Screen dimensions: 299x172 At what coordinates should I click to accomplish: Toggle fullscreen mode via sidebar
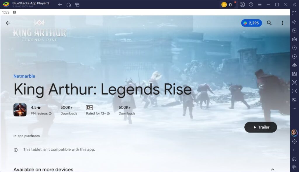tap(294, 13)
